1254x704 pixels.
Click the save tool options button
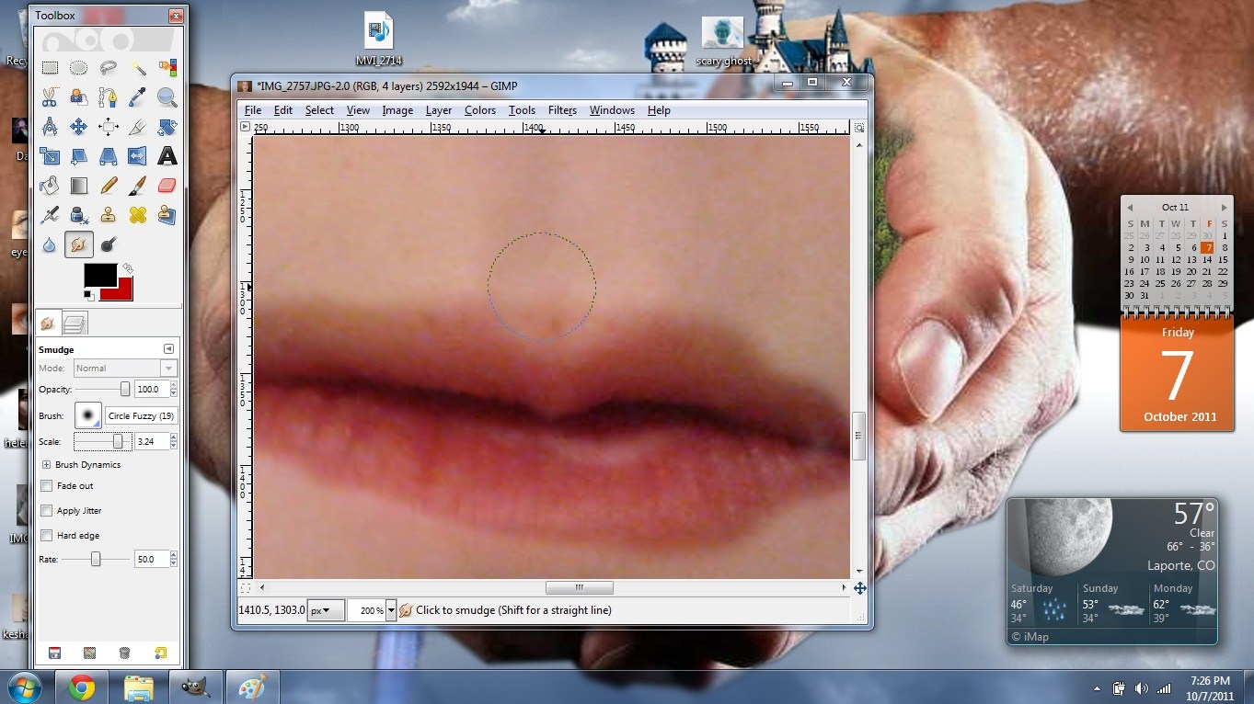click(54, 653)
